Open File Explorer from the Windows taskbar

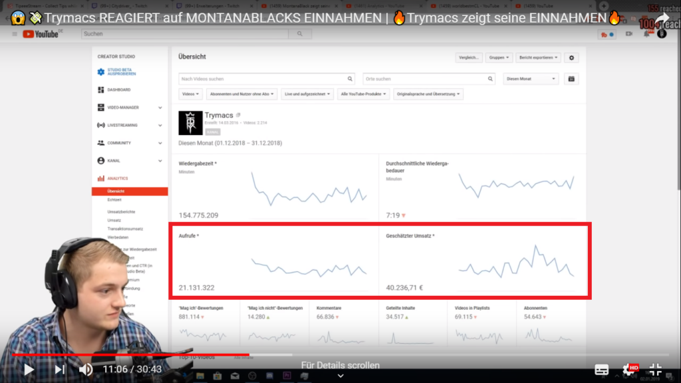[x=200, y=376]
